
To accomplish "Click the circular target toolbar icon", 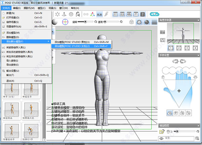I will pyautogui.click(x=71, y=14).
